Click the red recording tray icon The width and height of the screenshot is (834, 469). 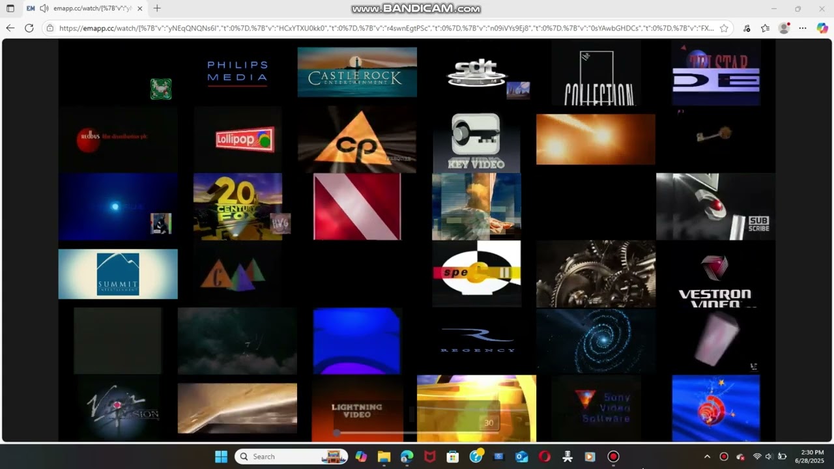tap(723, 457)
